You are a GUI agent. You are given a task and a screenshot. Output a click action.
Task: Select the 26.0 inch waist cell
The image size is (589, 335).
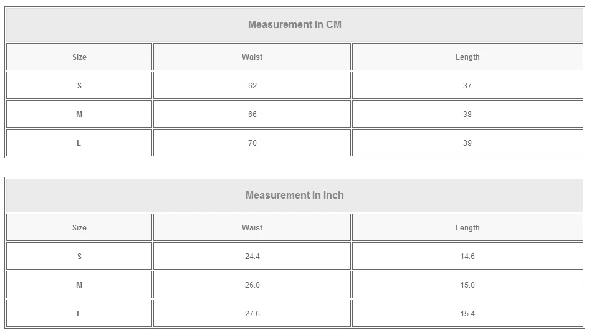tap(252, 285)
